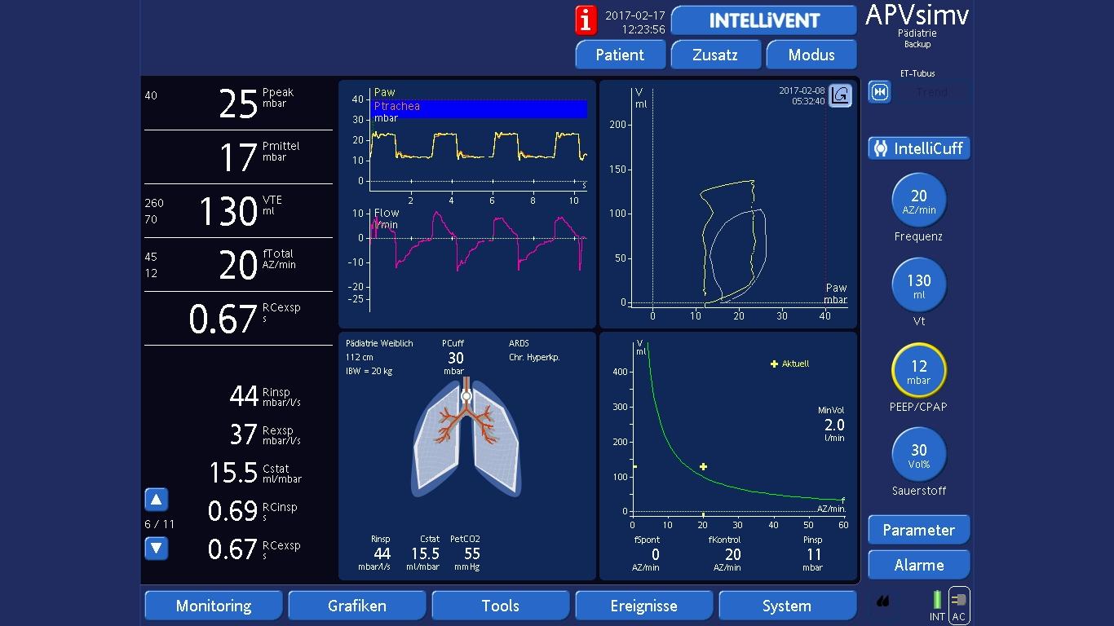Open the Ereignisse tab
Screen dimensions: 1114x626
pos(644,606)
